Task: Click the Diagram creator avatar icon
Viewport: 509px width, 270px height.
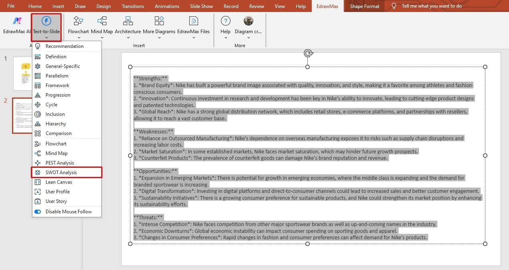Action: [248, 21]
